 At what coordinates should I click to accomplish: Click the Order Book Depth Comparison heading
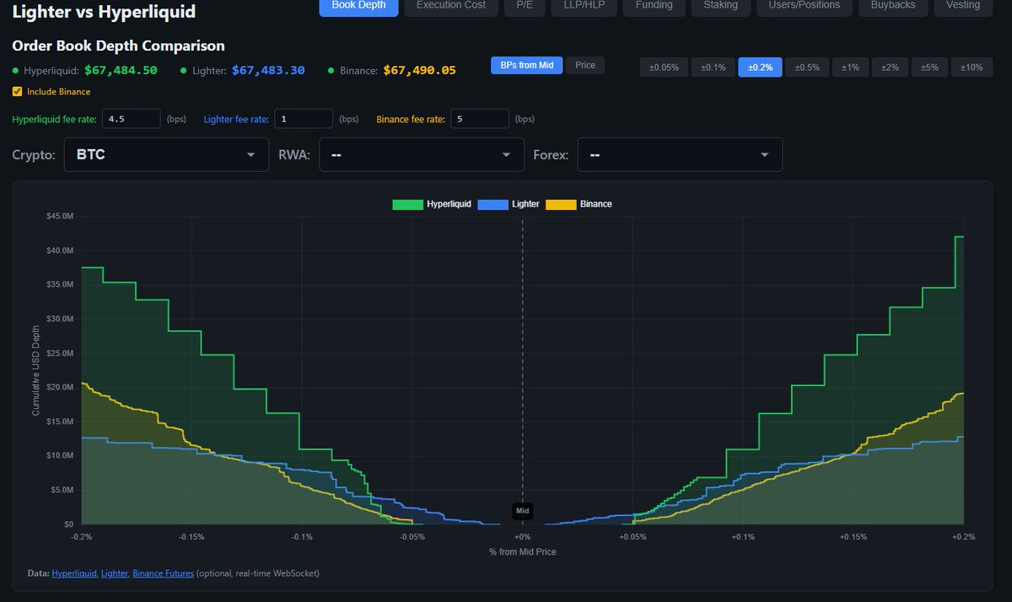click(118, 46)
